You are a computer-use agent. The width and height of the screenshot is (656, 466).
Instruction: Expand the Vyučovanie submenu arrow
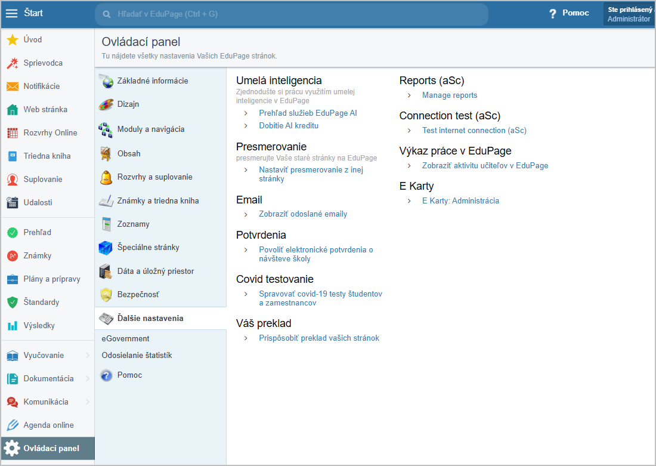(88, 356)
